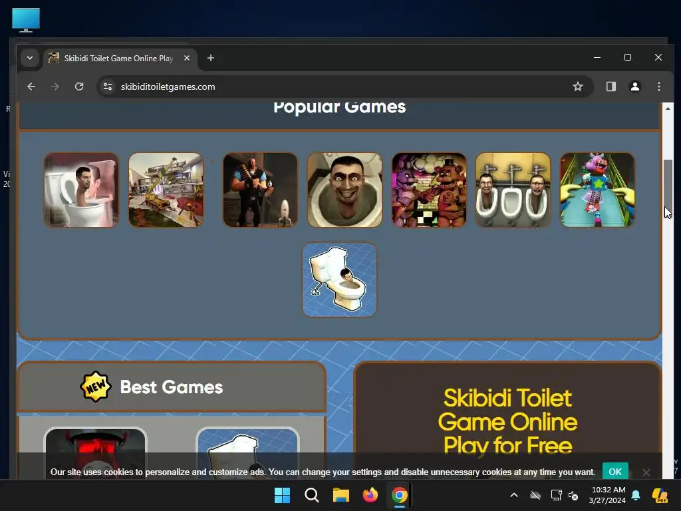Open the Chrome profile menu

point(635,86)
